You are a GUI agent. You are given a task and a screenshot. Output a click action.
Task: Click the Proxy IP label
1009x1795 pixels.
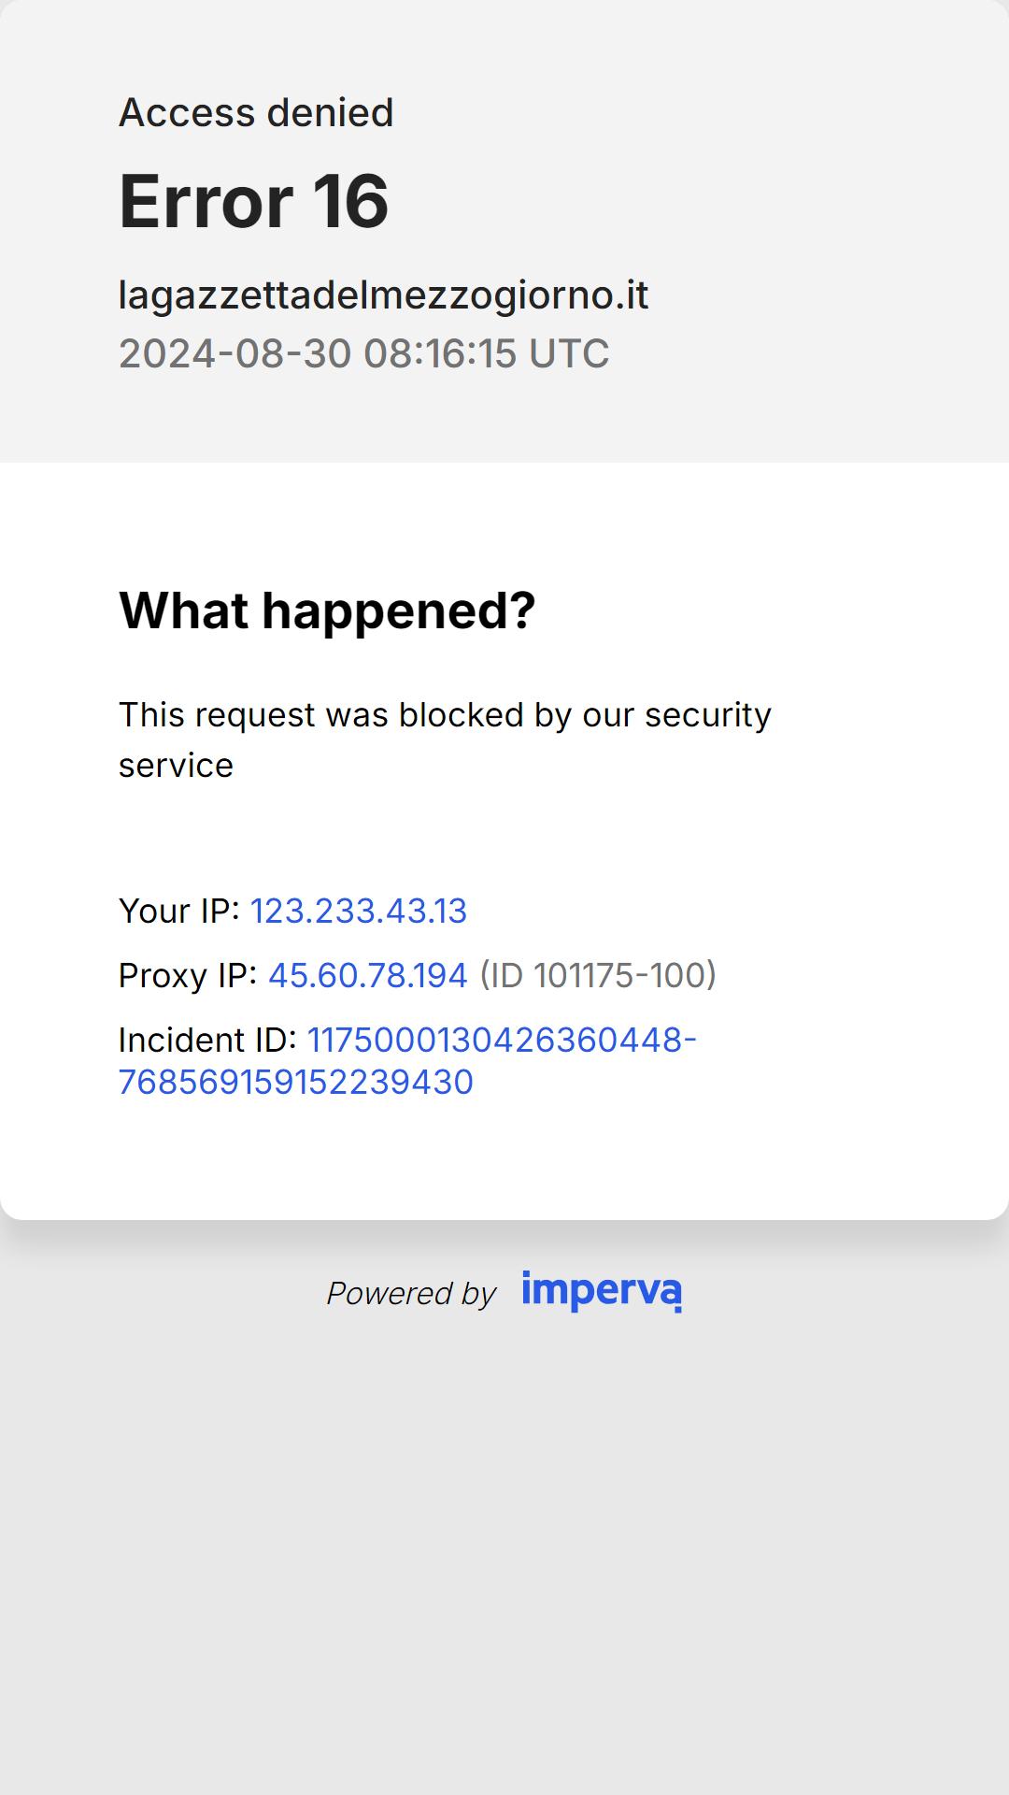[188, 975]
